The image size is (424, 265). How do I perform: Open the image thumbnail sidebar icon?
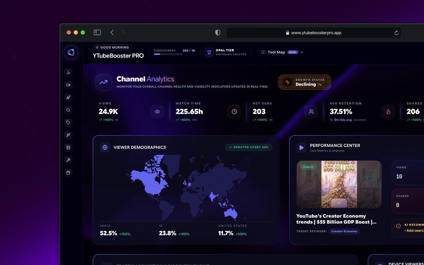click(68, 147)
